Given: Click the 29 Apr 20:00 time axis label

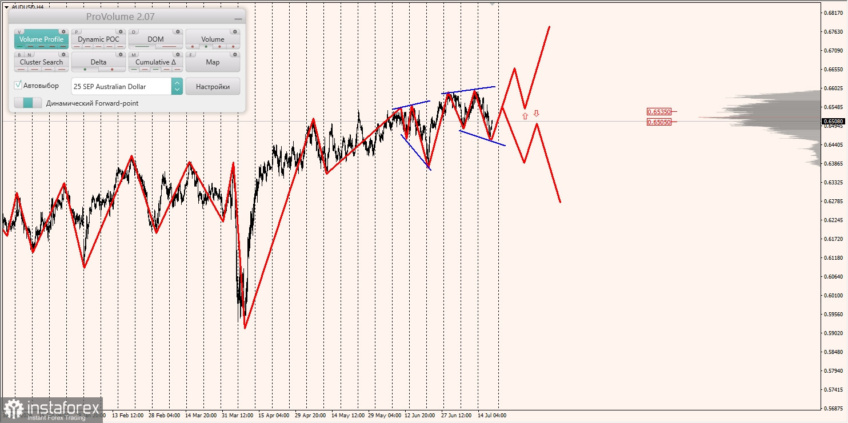Looking at the screenshot, I should click(x=310, y=416).
